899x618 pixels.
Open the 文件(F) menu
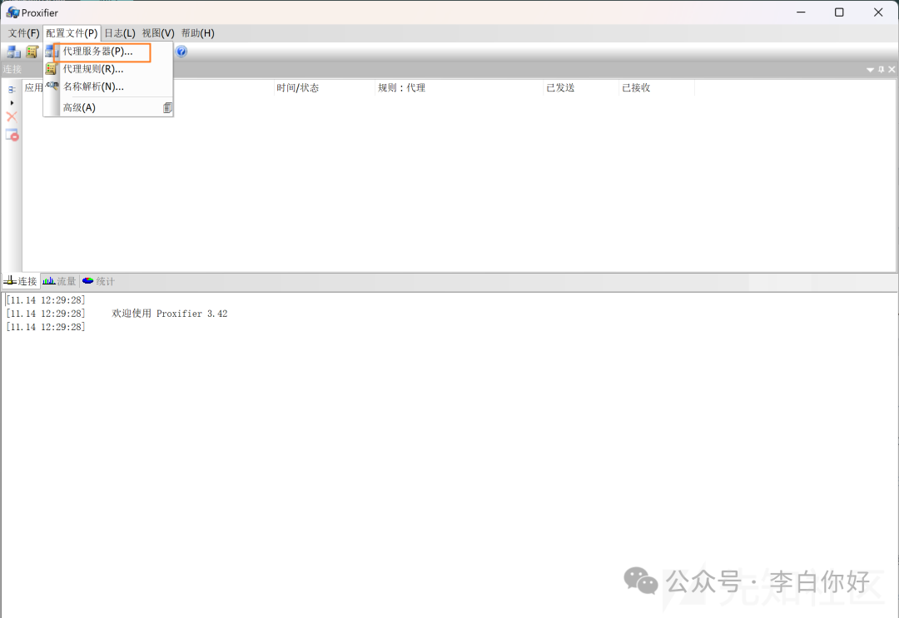coord(23,33)
